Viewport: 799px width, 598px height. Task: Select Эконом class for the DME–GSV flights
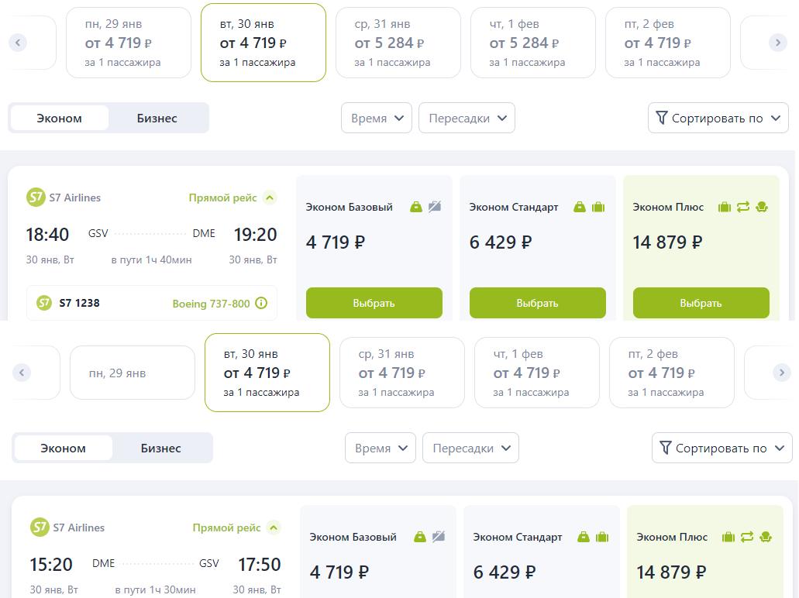[x=64, y=448]
